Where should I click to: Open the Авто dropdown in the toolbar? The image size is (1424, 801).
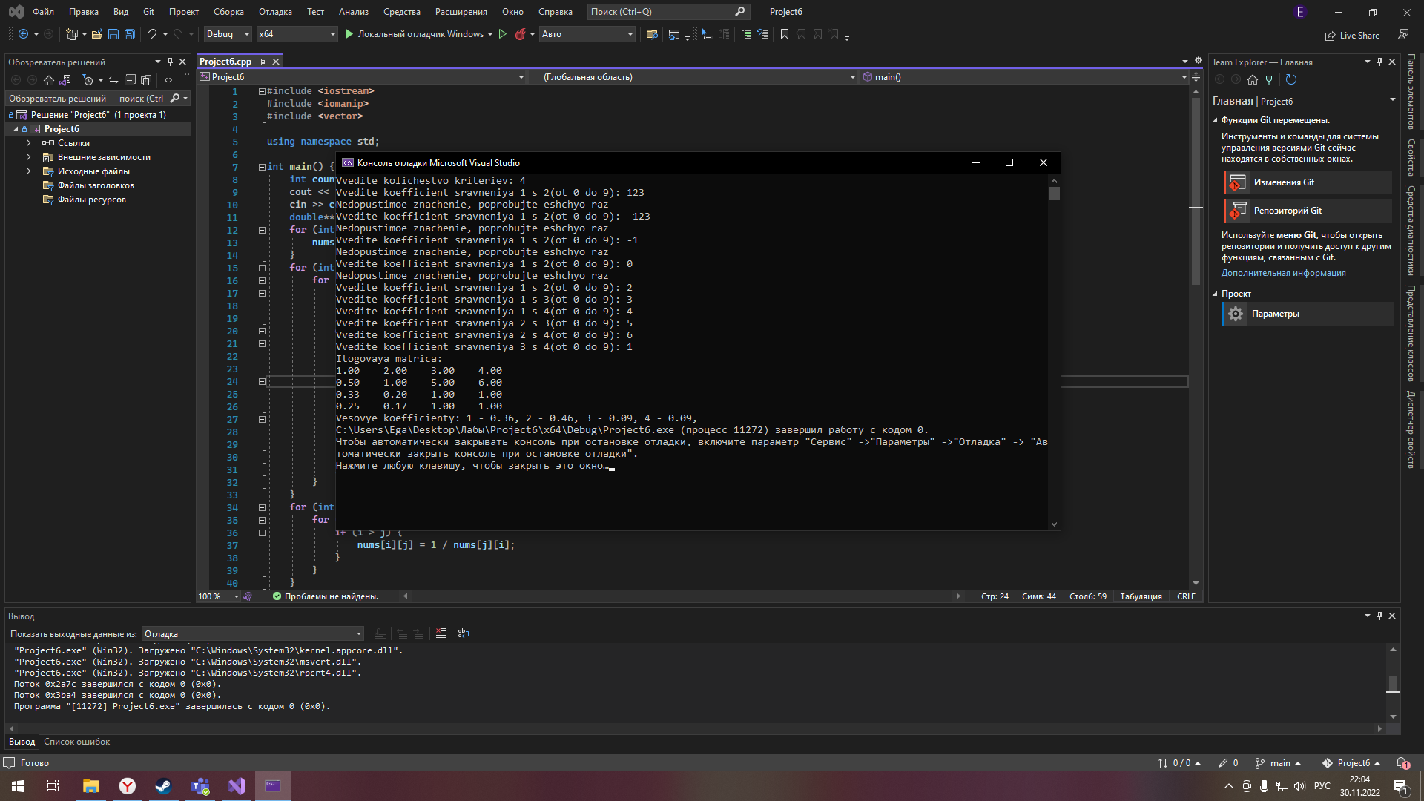pos(587,34)
